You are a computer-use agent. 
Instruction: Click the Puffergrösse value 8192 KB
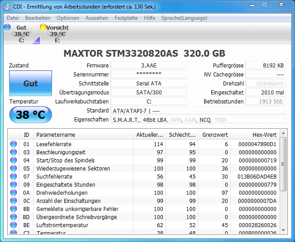point(266,66)
